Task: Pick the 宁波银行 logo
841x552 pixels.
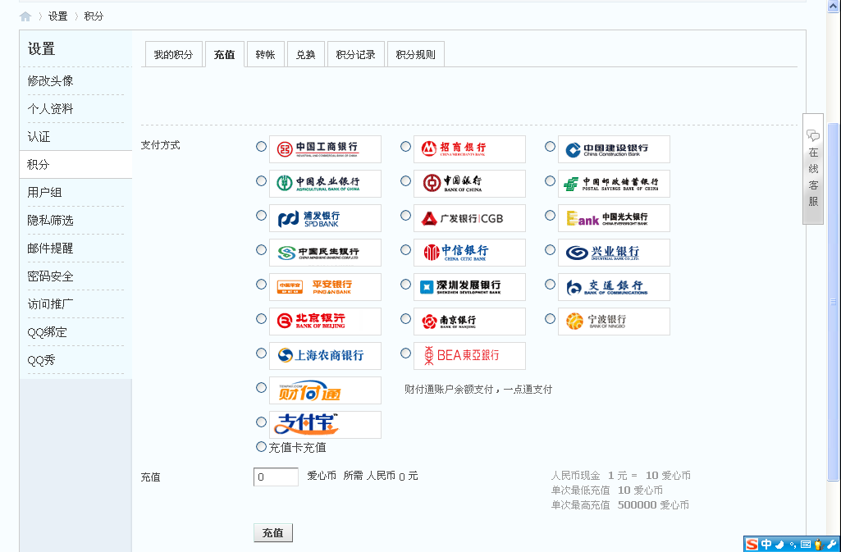Action: tap(614, 321)
